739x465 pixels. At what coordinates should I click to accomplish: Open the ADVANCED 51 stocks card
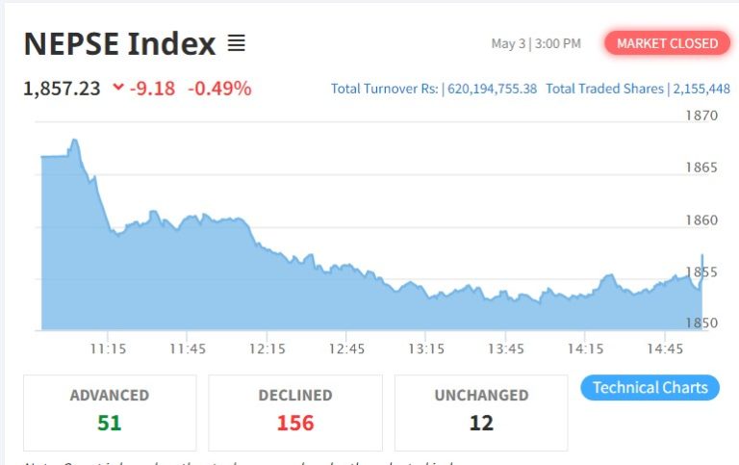[x=110, y=411]
